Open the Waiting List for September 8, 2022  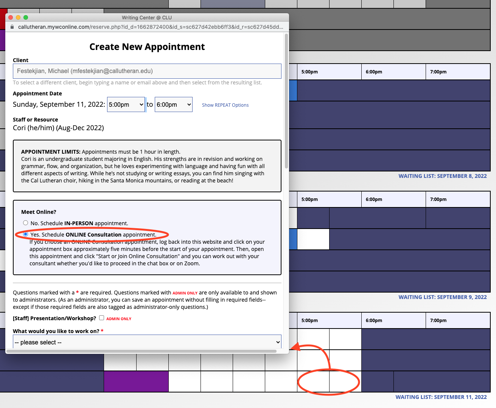442,176
